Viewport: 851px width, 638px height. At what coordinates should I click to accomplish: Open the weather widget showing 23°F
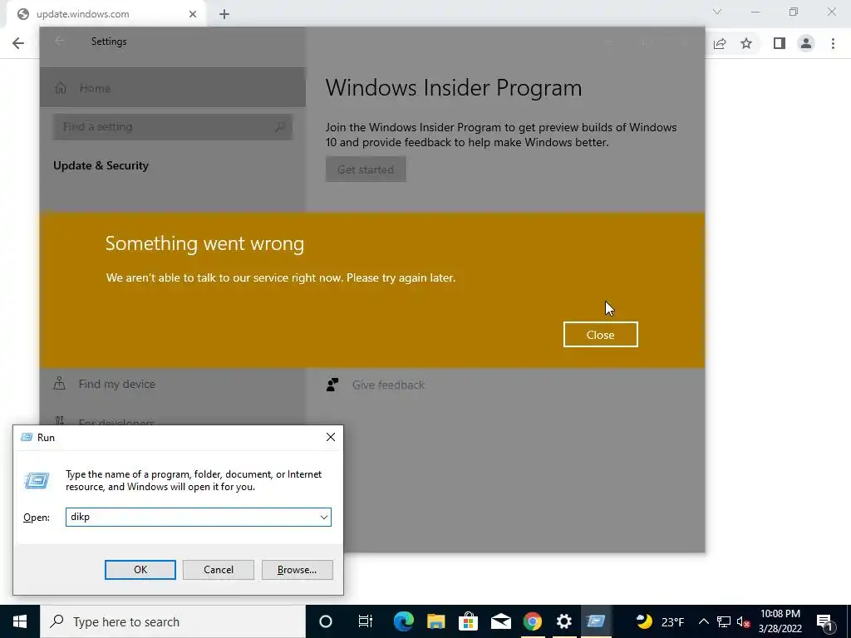coord(660,621)
